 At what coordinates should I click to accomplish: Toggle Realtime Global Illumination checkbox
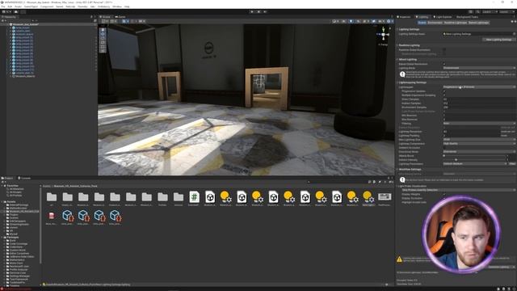444,50
